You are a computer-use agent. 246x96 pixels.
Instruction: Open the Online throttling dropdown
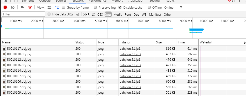click(169, 8)
